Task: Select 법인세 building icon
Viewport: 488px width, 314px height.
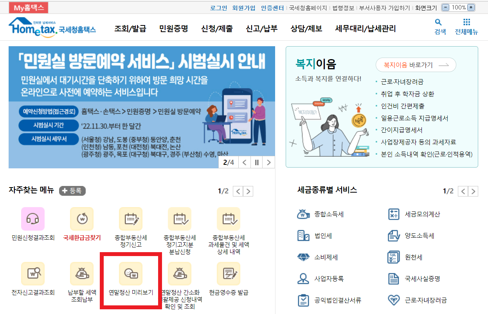Action: [x=304, y=236]
